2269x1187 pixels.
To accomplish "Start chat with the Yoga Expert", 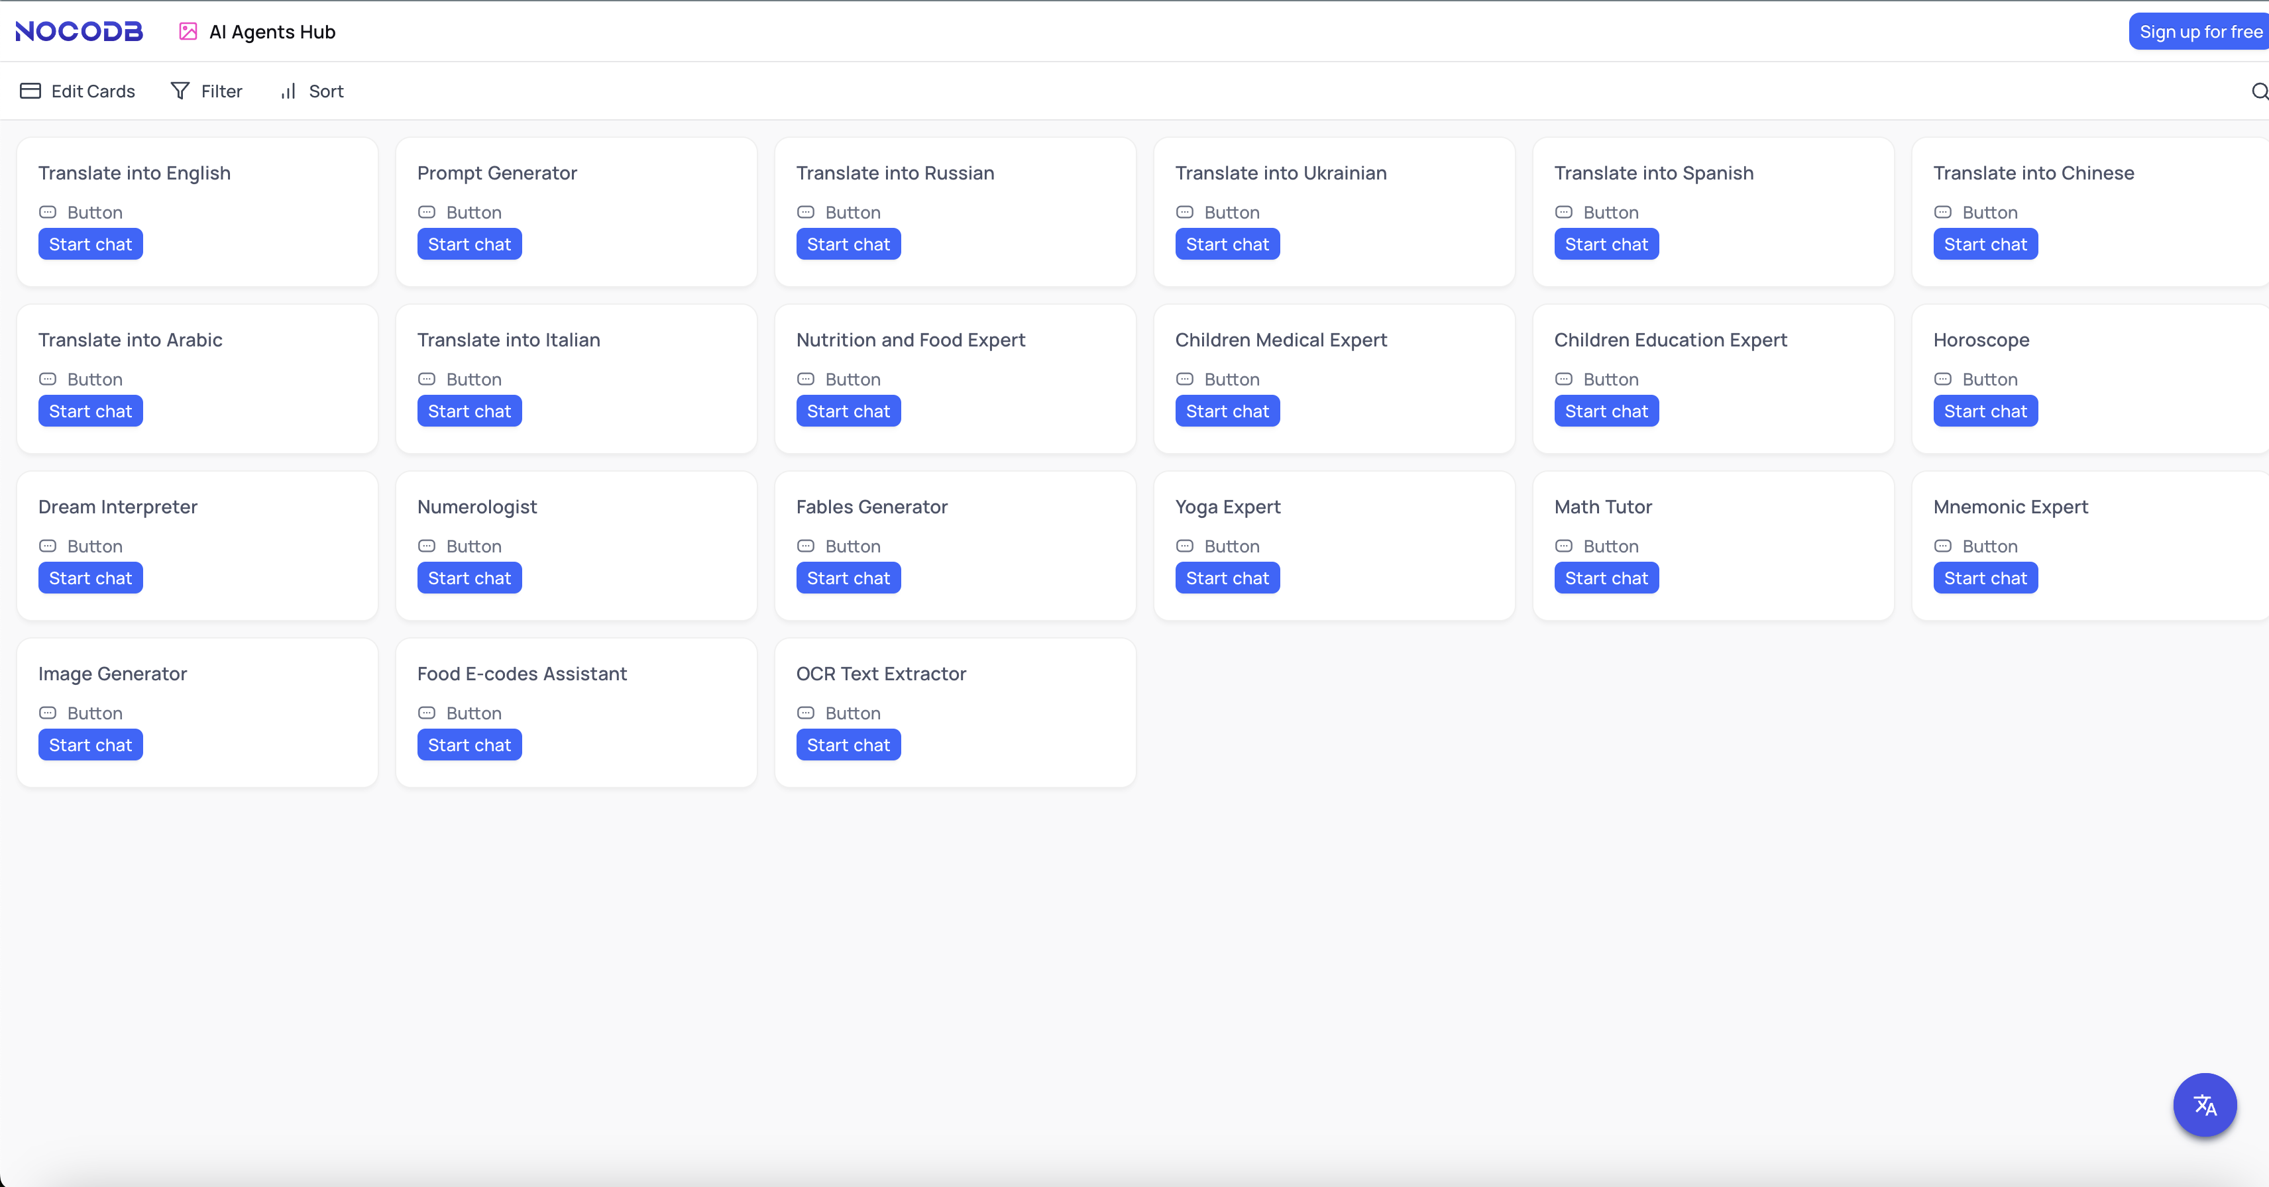I will click(1227, 578).
